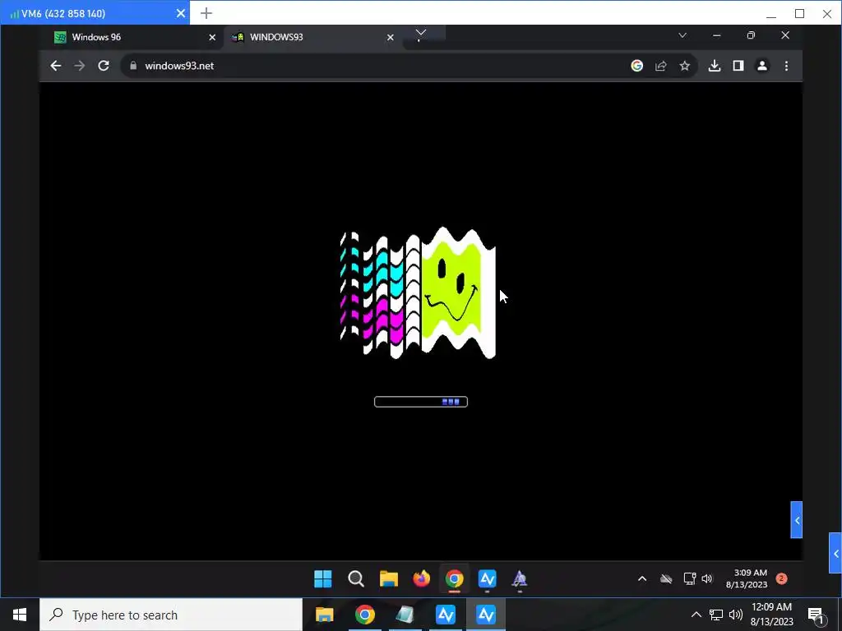
Task: Share this page using share icon
Action: click(x=660, y=66)
